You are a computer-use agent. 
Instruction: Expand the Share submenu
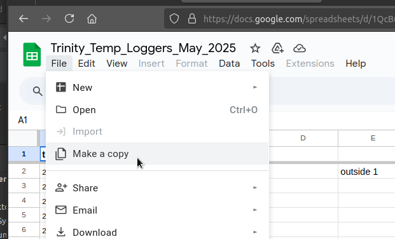pos(158,188)
